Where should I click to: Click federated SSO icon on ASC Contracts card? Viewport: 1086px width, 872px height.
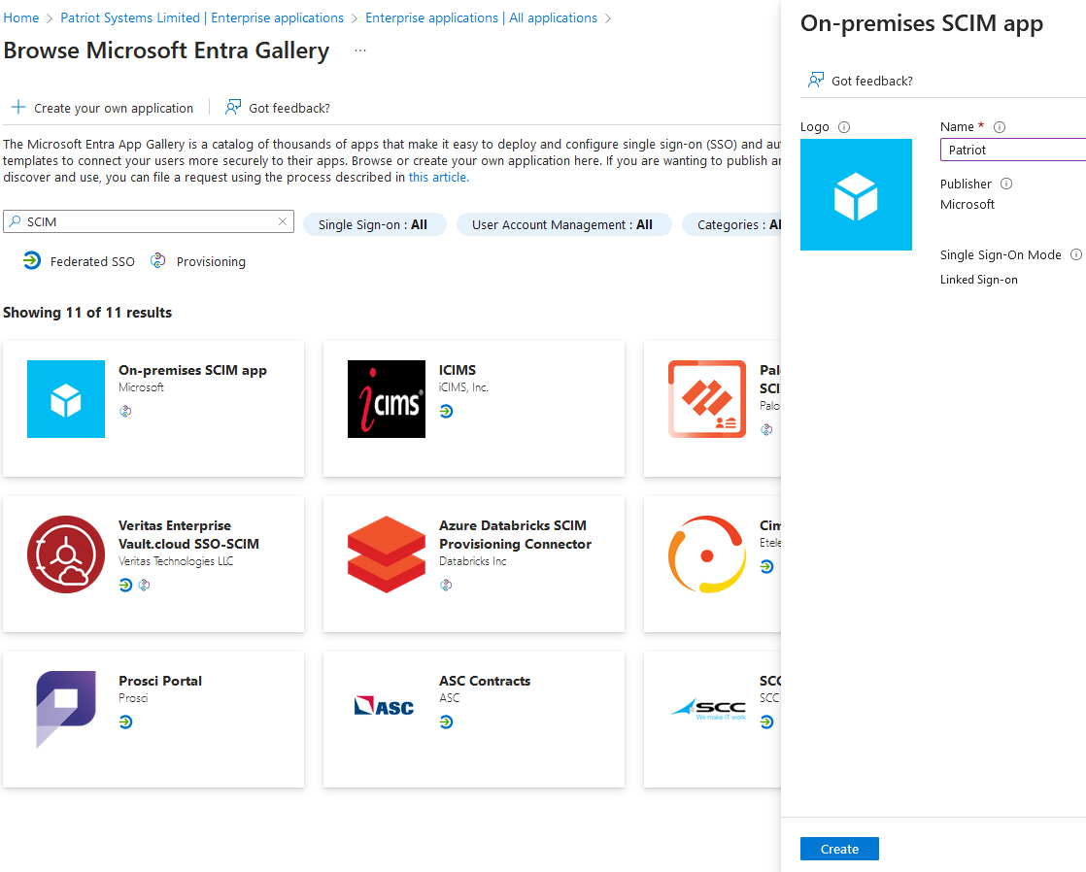click(x=446, y=722)
